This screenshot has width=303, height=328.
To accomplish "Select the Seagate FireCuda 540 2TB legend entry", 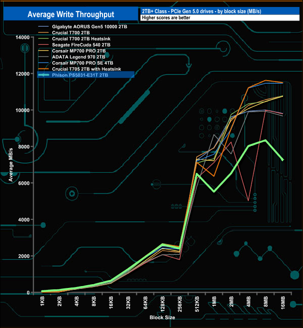I will (74, 45).
